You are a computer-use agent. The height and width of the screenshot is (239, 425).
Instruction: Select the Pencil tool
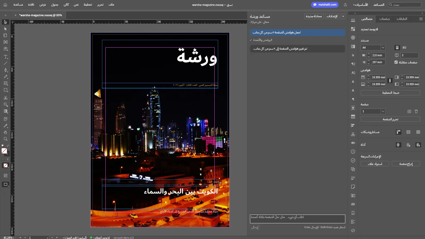[5, 76]
